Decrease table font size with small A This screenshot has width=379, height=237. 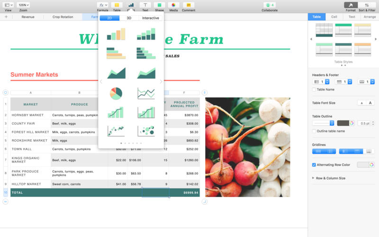pyautogui.click(x=361, y=103)
